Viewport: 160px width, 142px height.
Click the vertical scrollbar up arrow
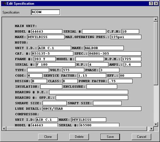coord(156,19)
